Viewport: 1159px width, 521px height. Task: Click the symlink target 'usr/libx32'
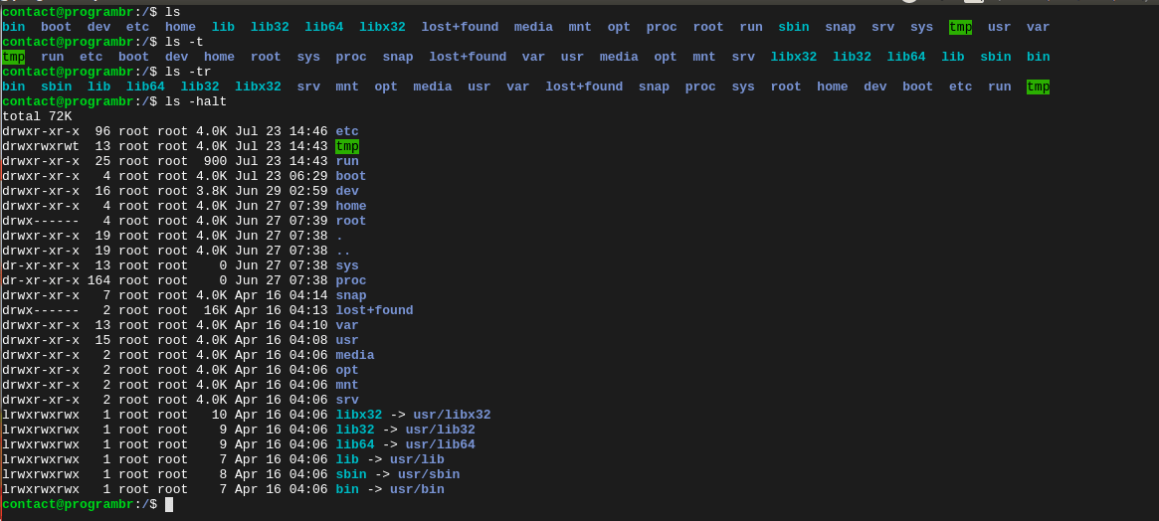click(x=452, y=415)
